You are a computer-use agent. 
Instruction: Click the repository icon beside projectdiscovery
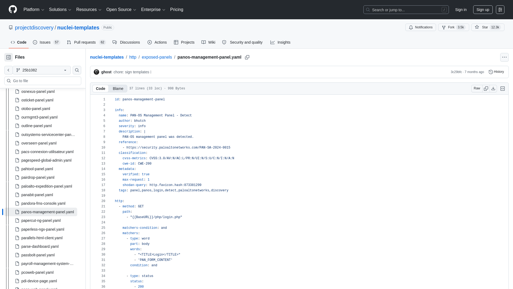pos(11,28)
